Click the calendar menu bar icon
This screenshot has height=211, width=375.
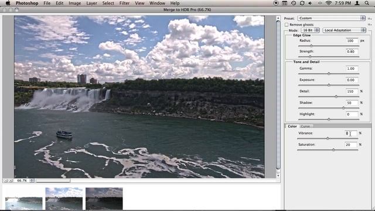click(284, 3)
